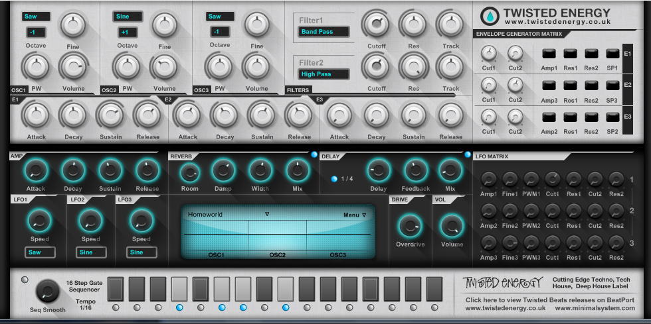Viewport: 651px width, 324px height.
Task: Click the AMP Attack knob
Action: point(36,170)
